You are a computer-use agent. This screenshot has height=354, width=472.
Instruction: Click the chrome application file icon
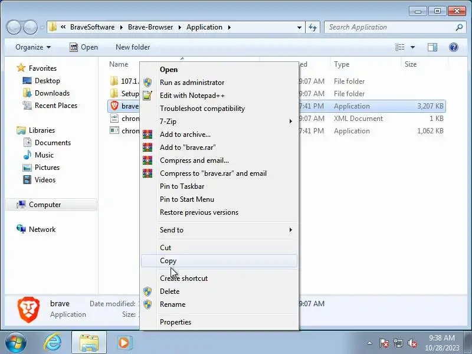114,130
